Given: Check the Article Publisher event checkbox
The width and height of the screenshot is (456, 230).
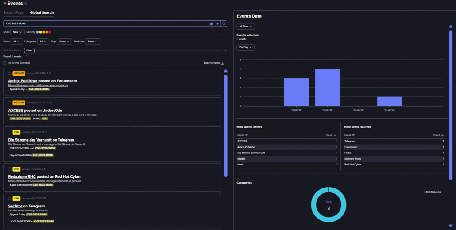Looking at the screenshot, I should 10,73.
